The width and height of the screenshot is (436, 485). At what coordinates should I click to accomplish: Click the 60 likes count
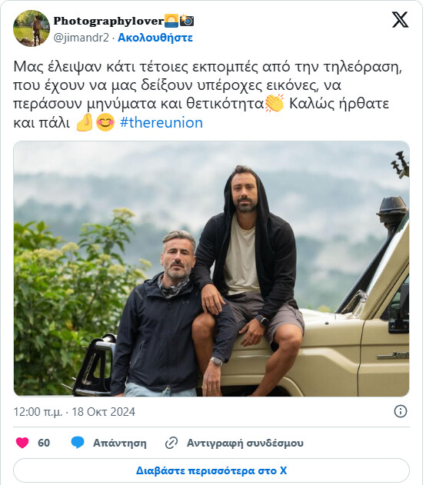[44, 443]
